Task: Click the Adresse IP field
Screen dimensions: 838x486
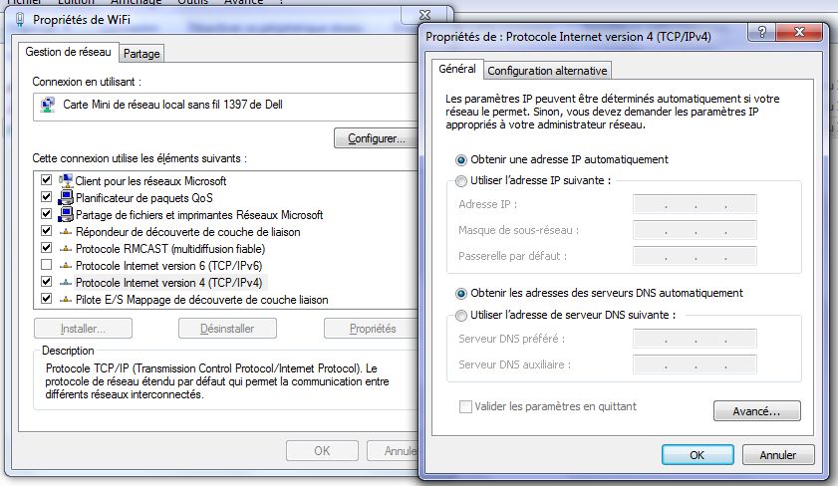Action: coord(695,204)
